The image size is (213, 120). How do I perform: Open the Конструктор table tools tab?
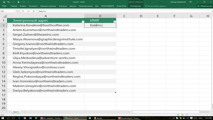[x=135, y=6]
